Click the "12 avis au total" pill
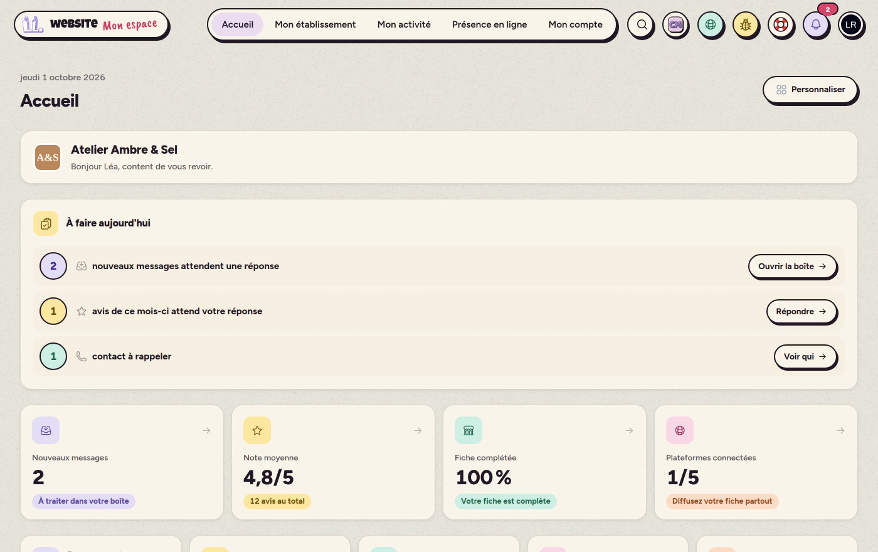The image size is (878, 552). 277,501
